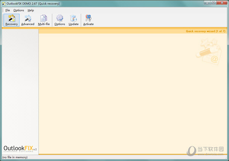Switch to Multi-file recovery mode

44,20
